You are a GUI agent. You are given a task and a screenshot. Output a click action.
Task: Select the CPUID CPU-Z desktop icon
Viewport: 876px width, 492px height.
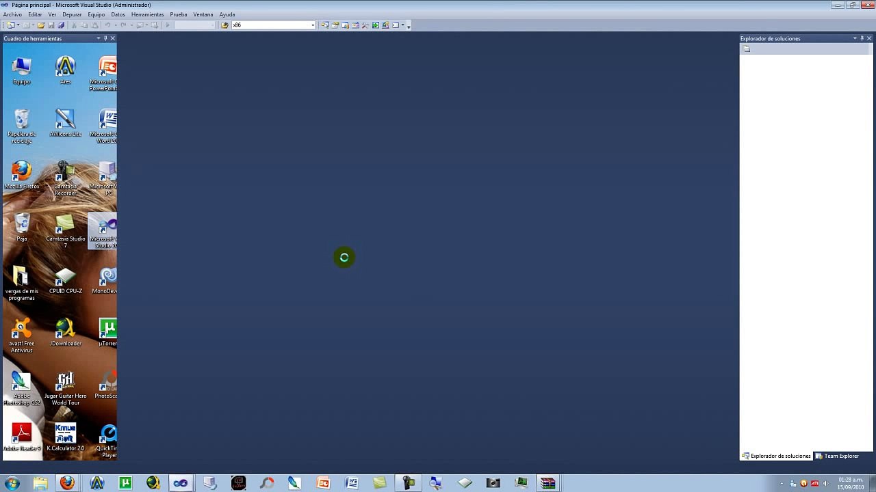65,281
